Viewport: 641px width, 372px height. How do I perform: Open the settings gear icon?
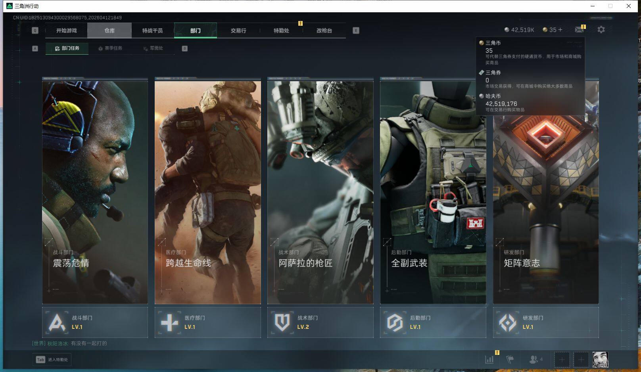tap(601, 30)
